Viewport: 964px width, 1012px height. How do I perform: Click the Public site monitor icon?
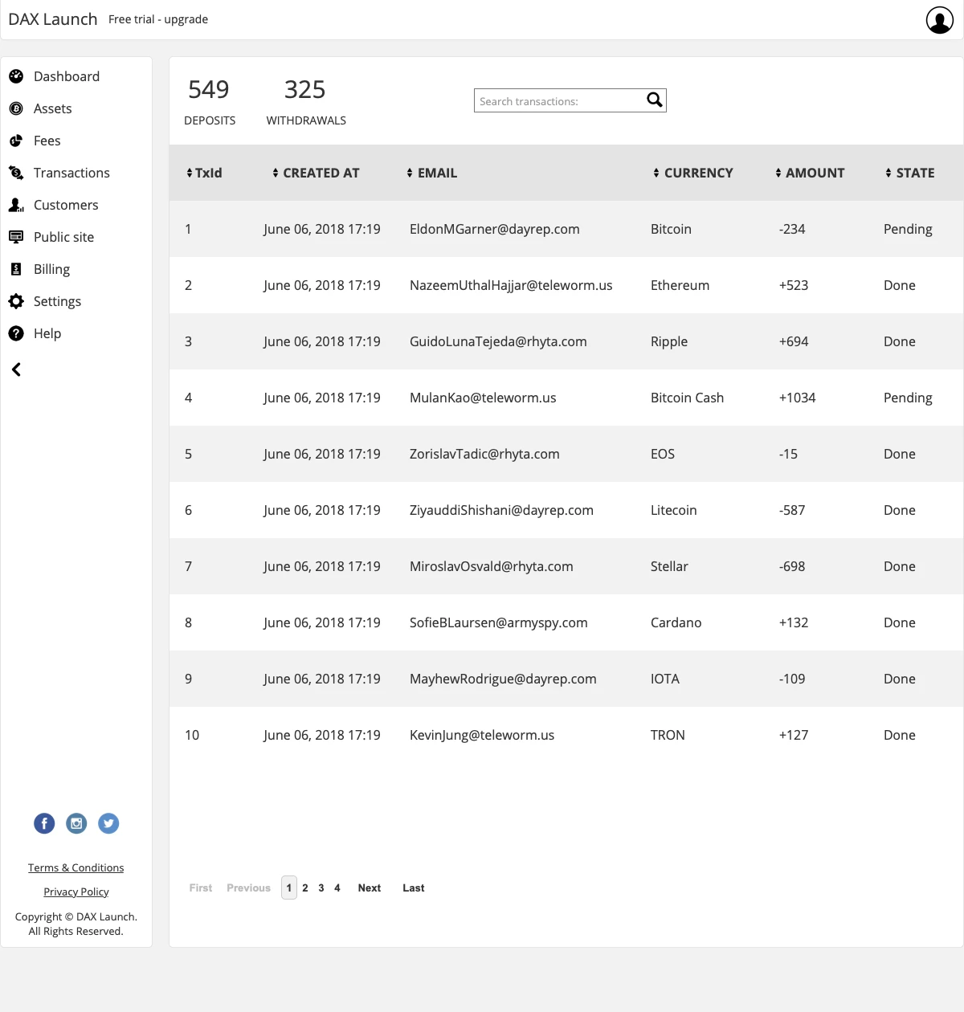point(16,237)
